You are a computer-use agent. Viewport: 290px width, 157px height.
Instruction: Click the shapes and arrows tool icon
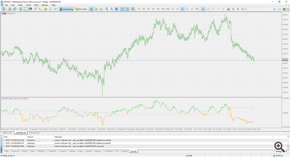click(243, 9)
